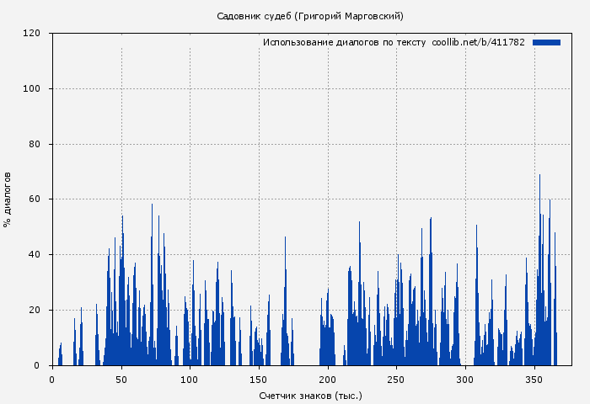Select the 200 tick label on the x-axis
The width and height of the screenshot is (590, 404).
pos(328,380)
